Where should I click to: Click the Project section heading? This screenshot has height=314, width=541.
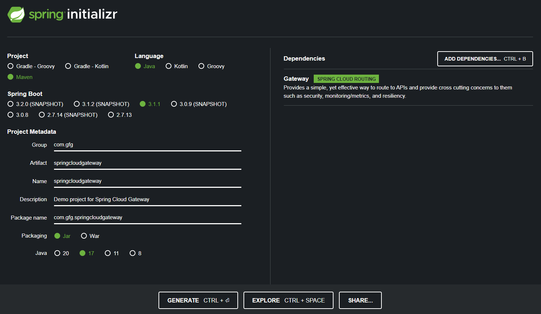point(18,56)
